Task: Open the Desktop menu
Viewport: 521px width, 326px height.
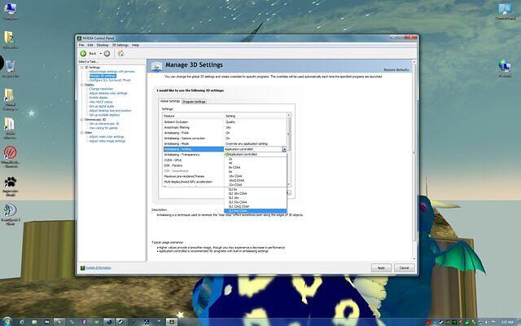Action: coord(103,45)
